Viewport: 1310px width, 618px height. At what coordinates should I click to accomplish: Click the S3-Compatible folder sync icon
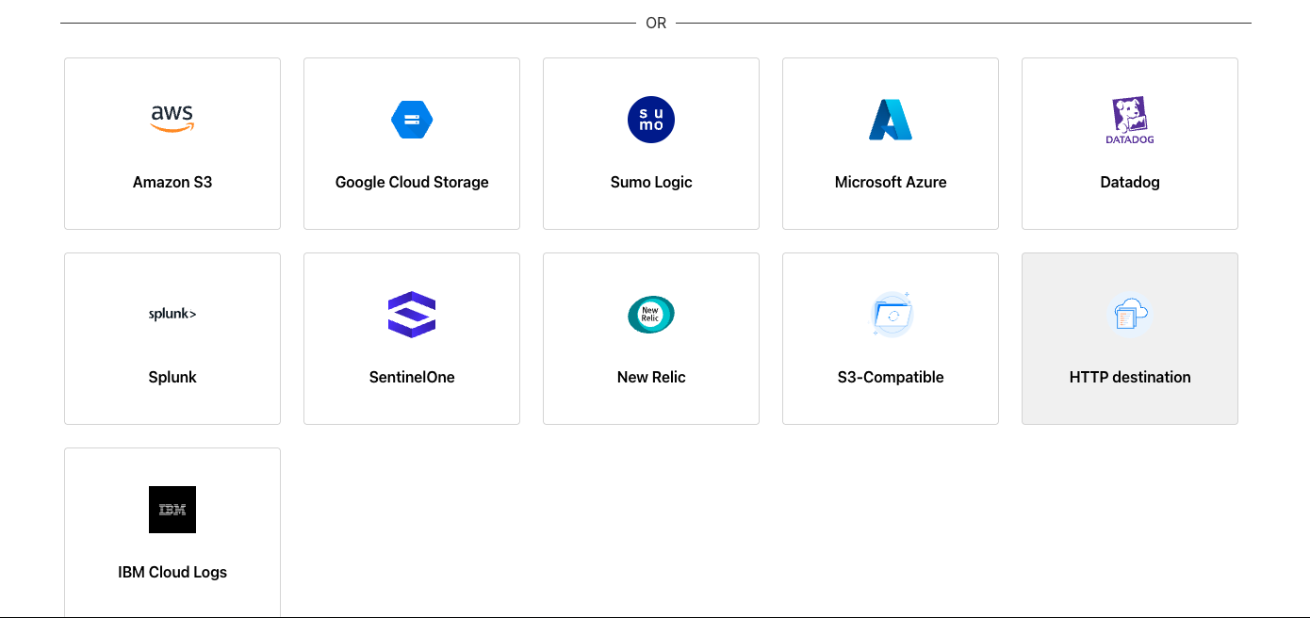coord(891,315)
